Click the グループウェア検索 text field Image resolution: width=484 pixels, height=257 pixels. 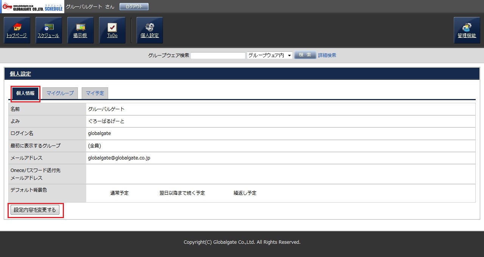tap(218, 55)
